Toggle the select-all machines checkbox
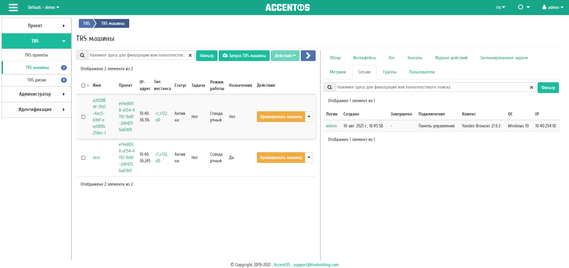This screenshot has height=268, width=569. coord(83,86)
